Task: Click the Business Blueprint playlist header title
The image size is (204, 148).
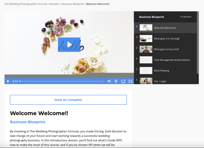Action: click(x=151, y=17)
